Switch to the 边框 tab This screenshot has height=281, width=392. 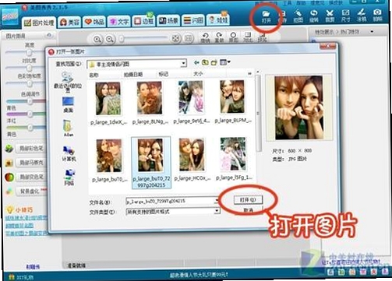pos(143,21)
